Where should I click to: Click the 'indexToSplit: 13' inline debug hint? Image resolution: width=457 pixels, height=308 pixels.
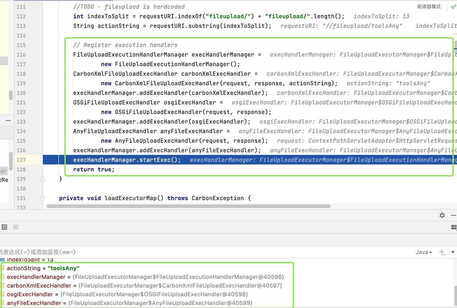[381, 16]
